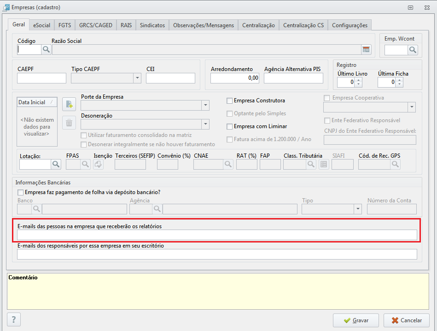Switch to the Configurações tab
437x331 pixels.
(350, 25)
